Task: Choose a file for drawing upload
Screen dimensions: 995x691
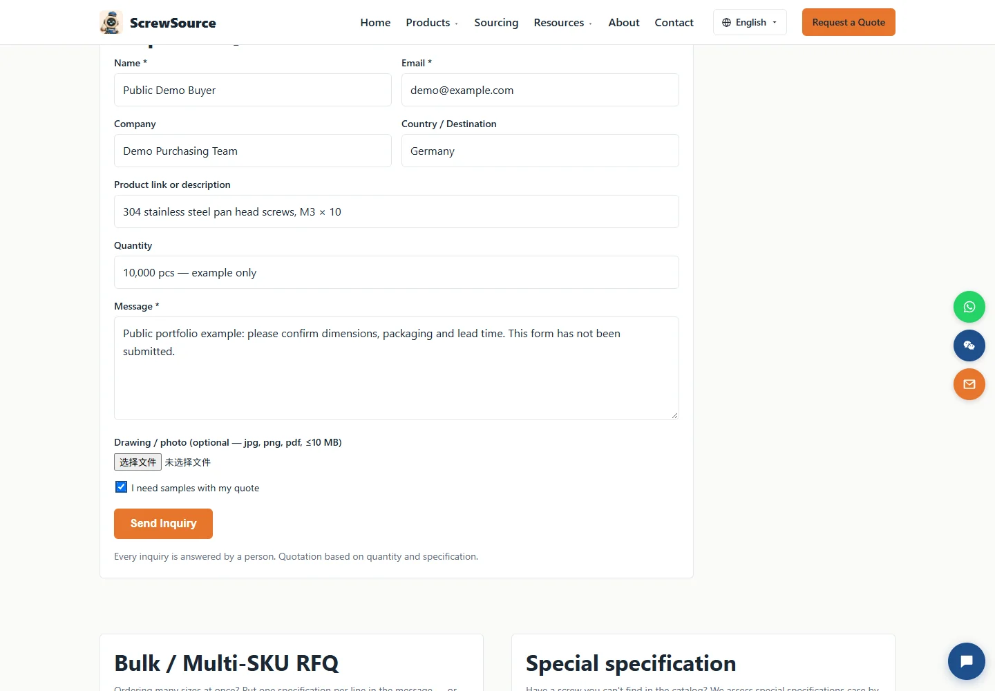Action: tap(138, 462)
